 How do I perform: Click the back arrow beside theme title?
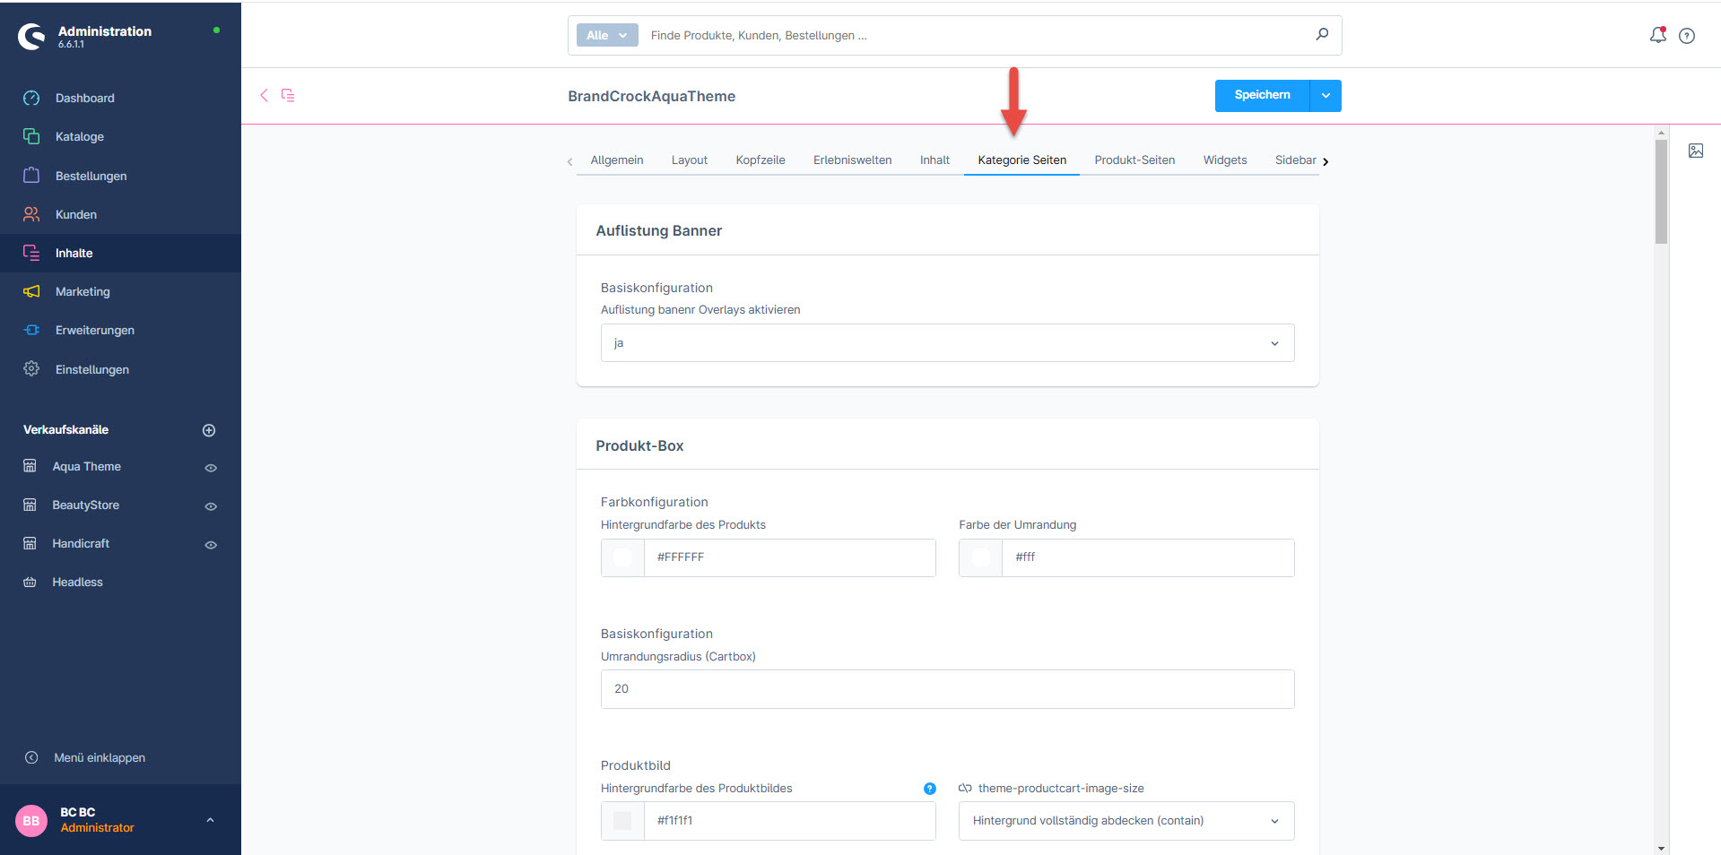pos(264,95)
